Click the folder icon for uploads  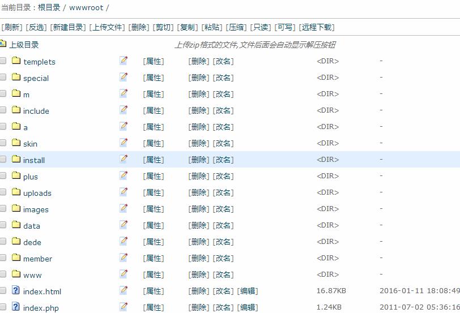[16, 192]
